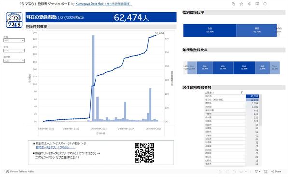Click table value 1,182

click(x=255, y=107)
